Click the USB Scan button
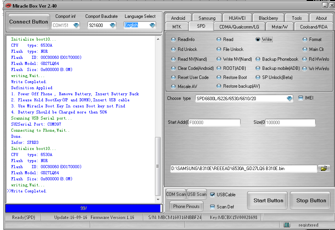 [197, 194]
